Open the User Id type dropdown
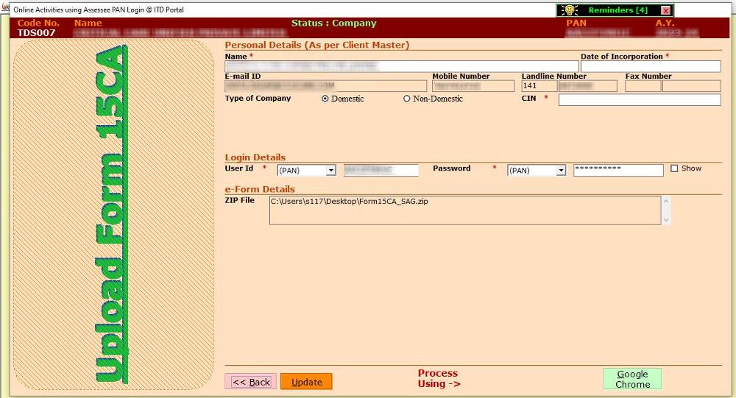 pyautogui.click(x=330, y=171)
